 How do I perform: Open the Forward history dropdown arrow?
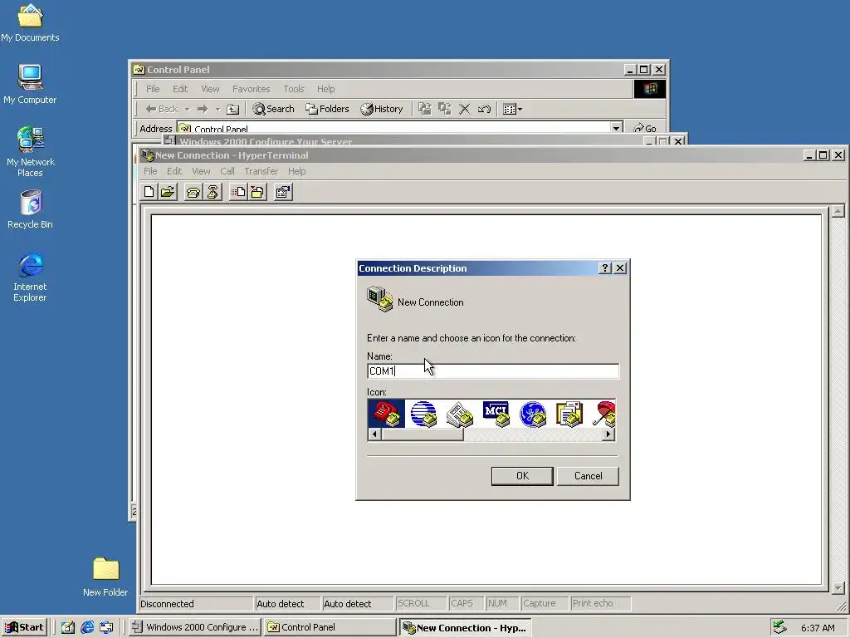[x=218, y=109]
